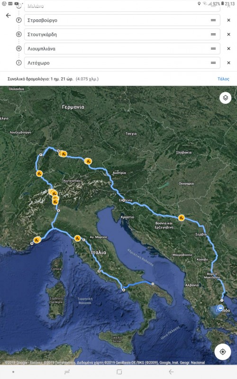
Task: Remove the Στρασβούργο stop
Action: 228,20
